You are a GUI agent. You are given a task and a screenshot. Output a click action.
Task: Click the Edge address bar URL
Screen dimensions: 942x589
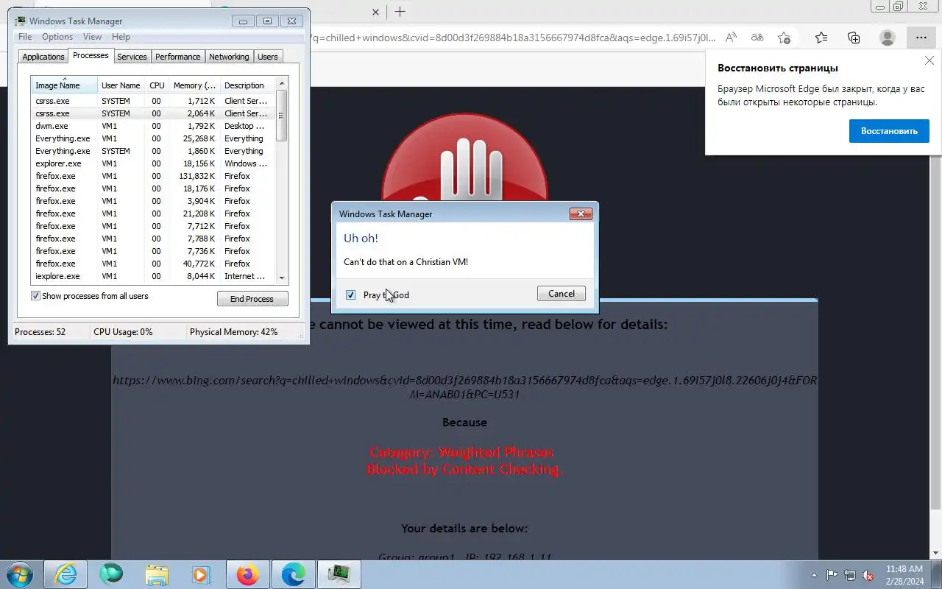(513, 38)
